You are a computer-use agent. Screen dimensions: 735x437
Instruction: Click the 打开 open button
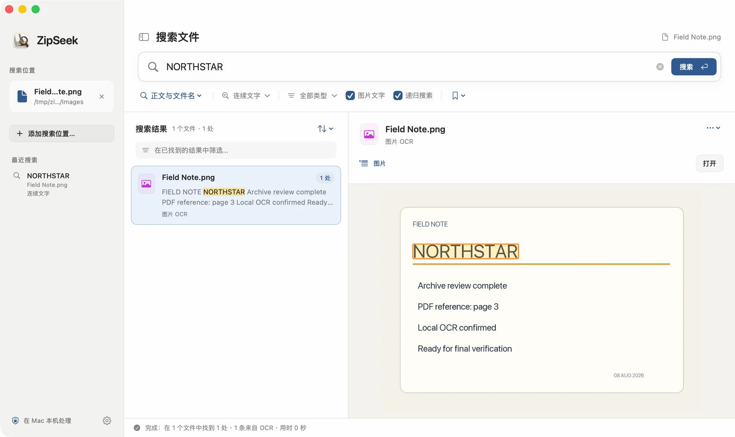pyautogui.click(x=709, y=164)
